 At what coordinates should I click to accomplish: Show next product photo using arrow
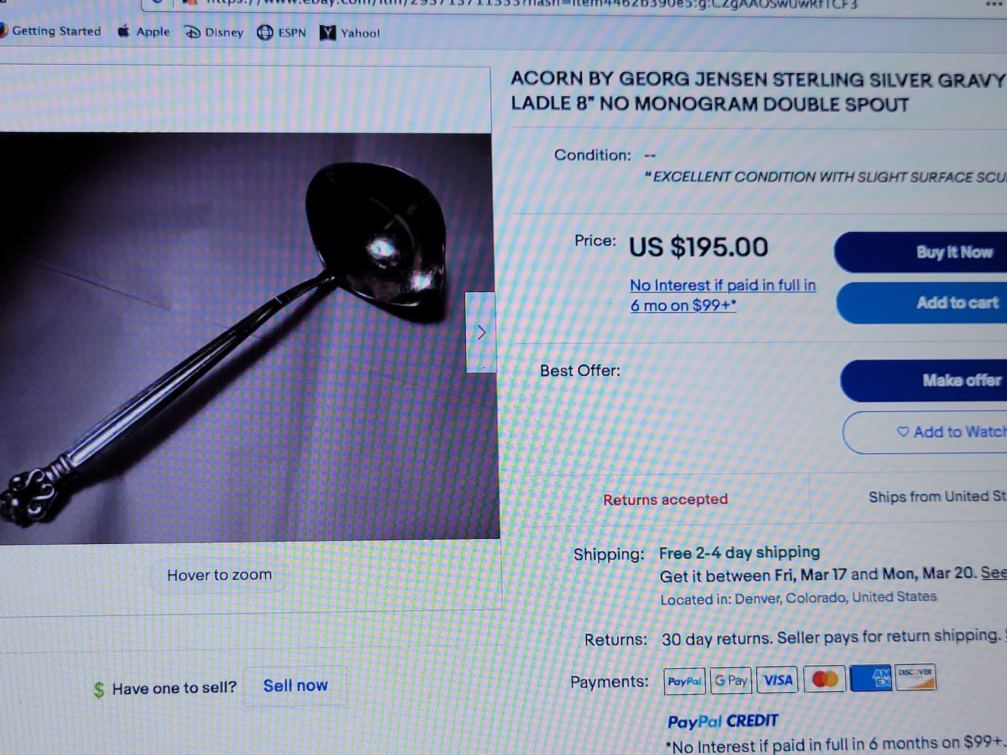click(x=481, y=332)
